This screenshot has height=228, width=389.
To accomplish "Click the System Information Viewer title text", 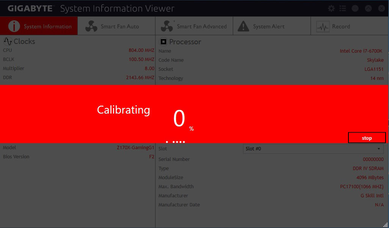I will 118,9.
